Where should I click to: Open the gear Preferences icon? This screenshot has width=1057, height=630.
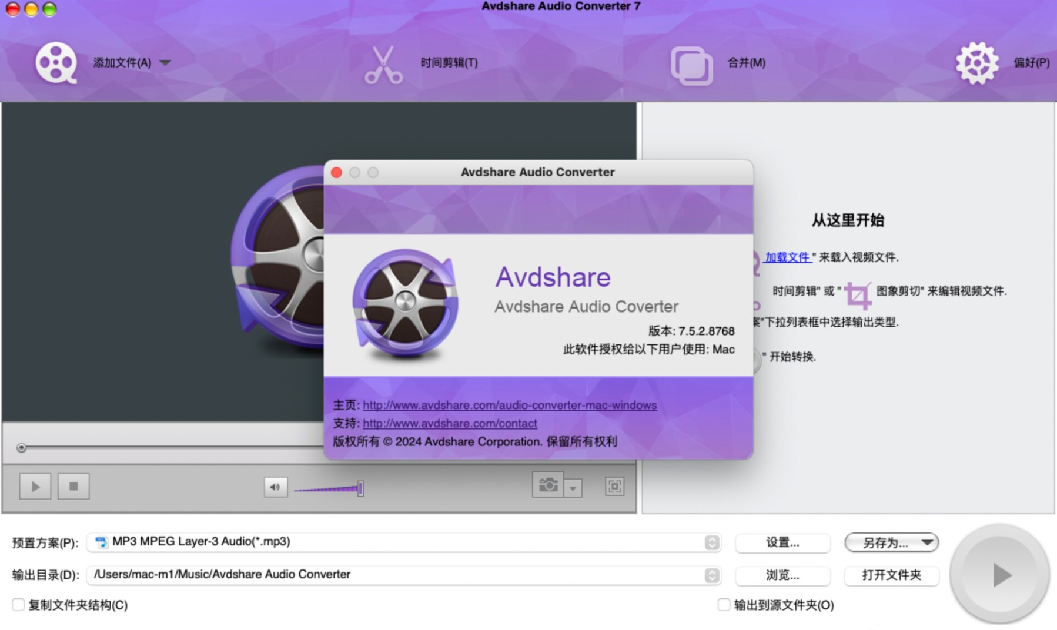pos(976,63)
